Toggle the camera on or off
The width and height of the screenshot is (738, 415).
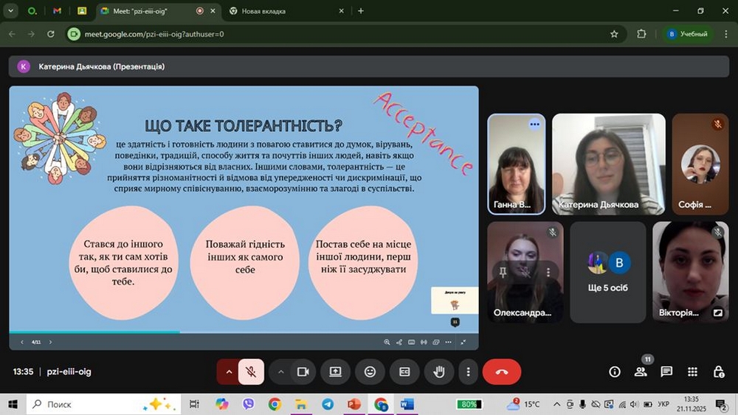tap(302, 372)
